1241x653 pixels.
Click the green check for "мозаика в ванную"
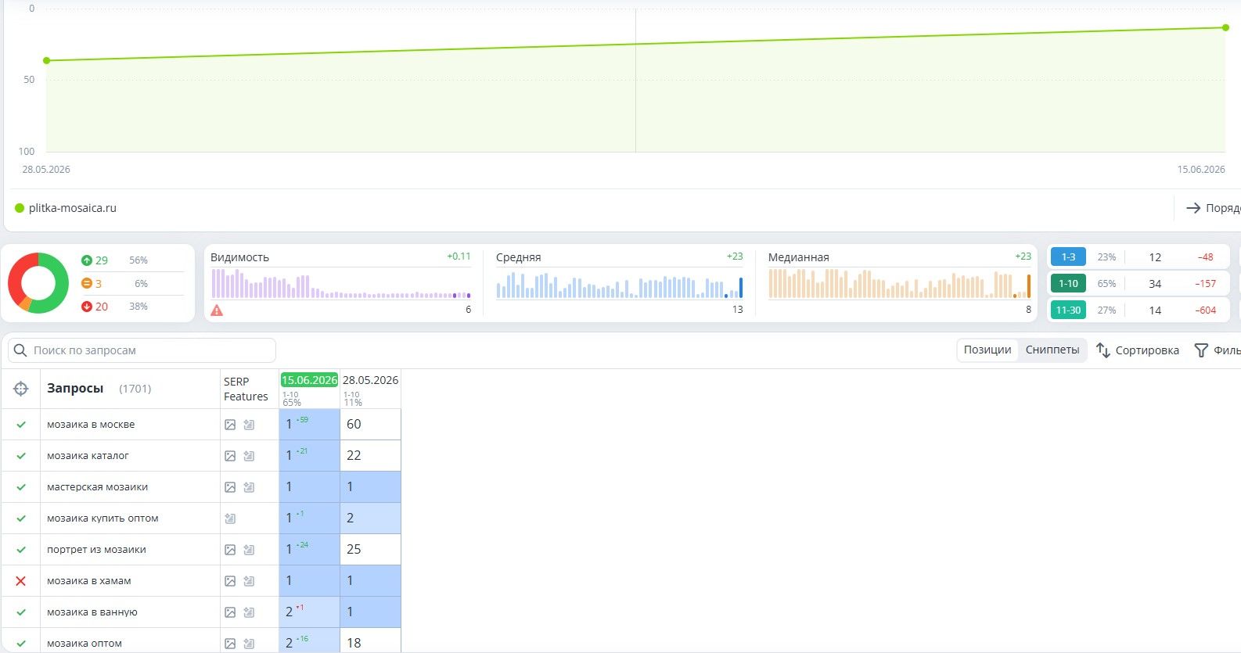tap(21, 612)
